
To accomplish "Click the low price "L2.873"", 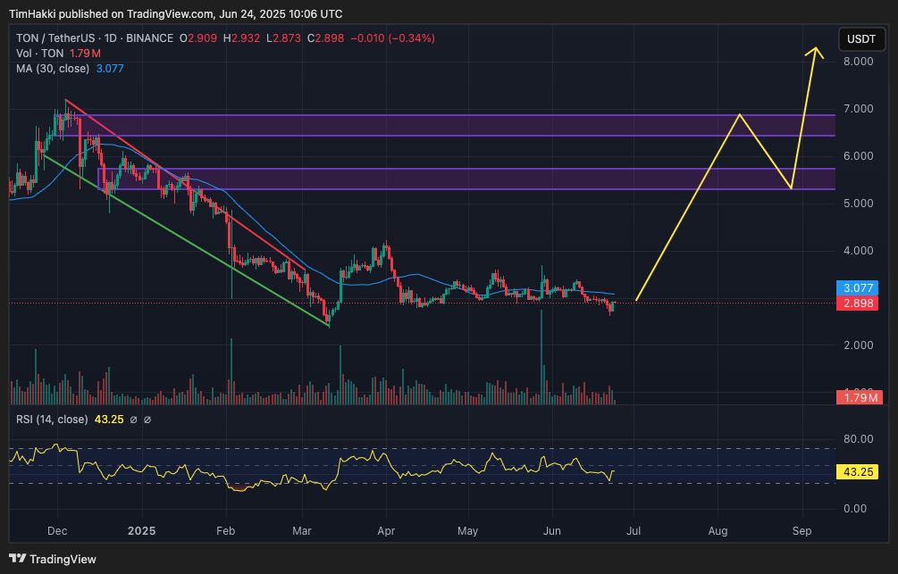I will pyautogui.click(x=283, y=38).
